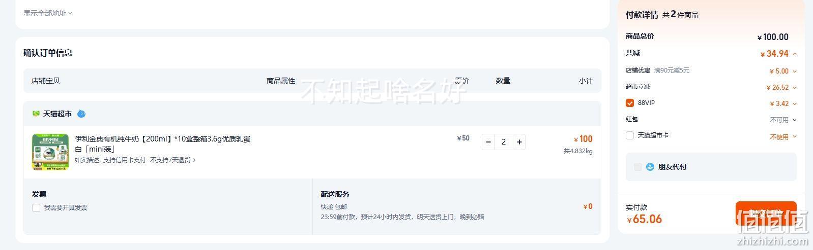
Task: Click the 如实描述 service tag
Action: pos(87,160)
